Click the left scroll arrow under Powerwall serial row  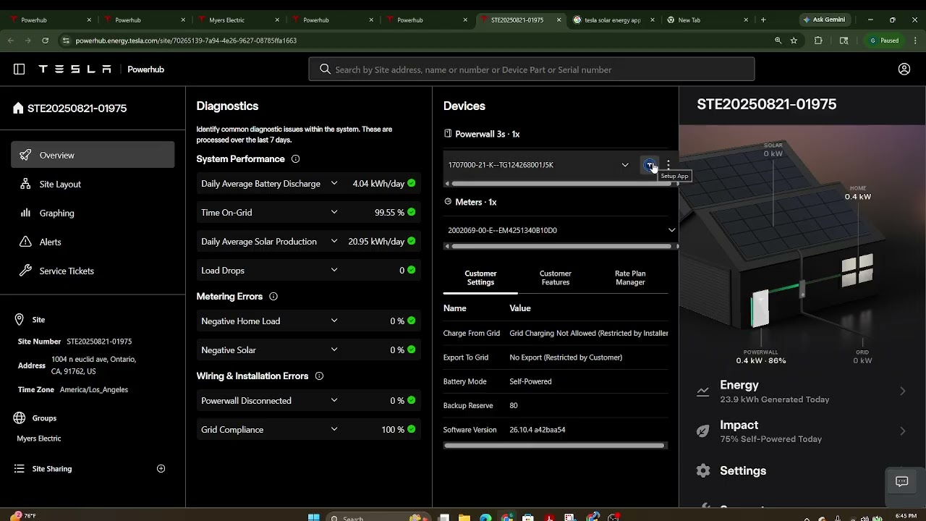447,184
